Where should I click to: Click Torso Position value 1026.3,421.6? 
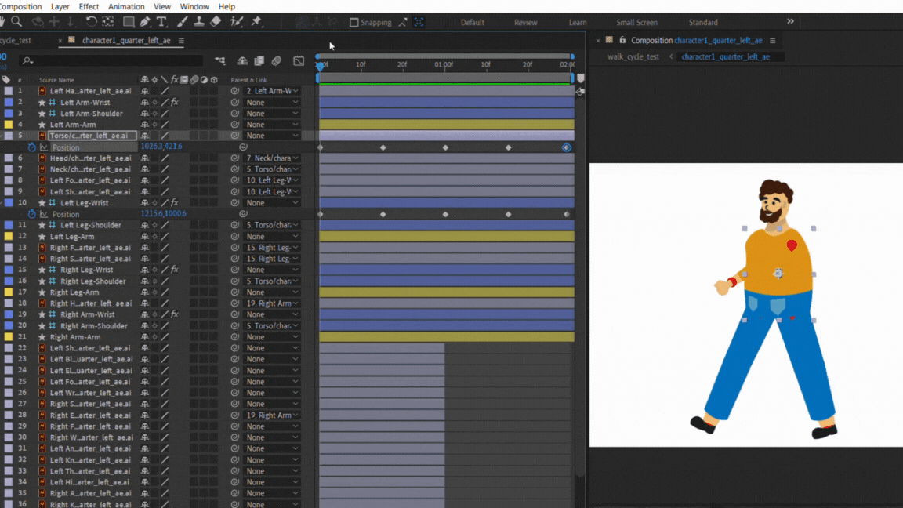pyautogui.click(x=161, y=147)
